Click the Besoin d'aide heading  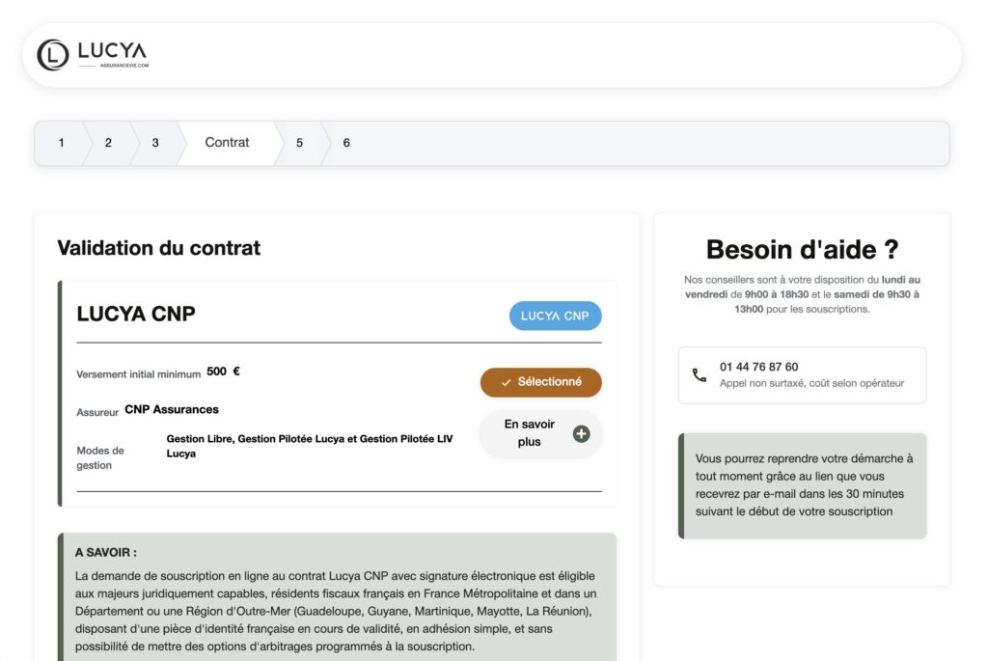tap(802, 249)
